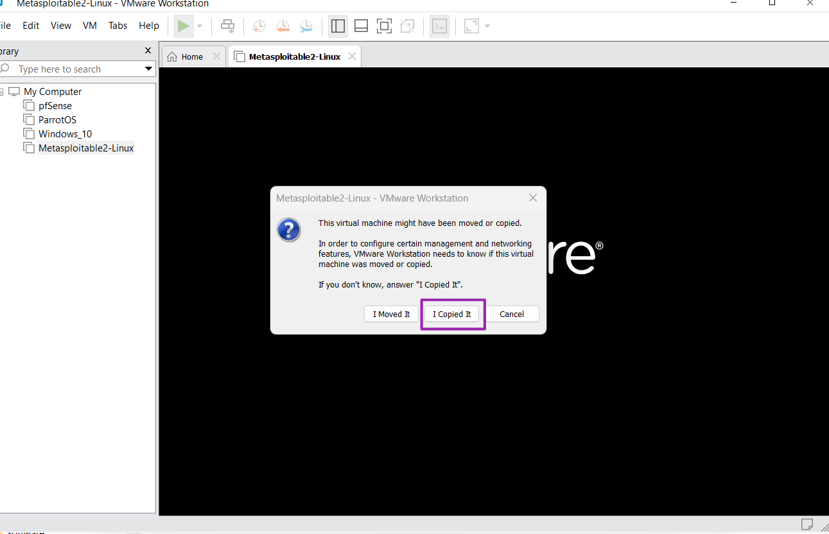The image size is (829, 534).
Task: Close the Metasploitable2-Linux tab
Action: (352, 56)
